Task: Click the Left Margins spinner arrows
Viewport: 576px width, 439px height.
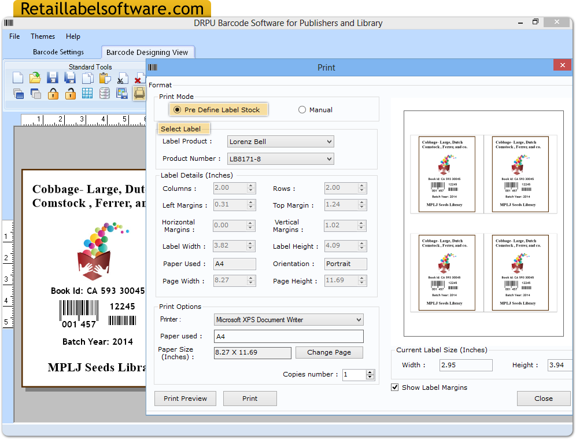Action: (x=251, y=205)
